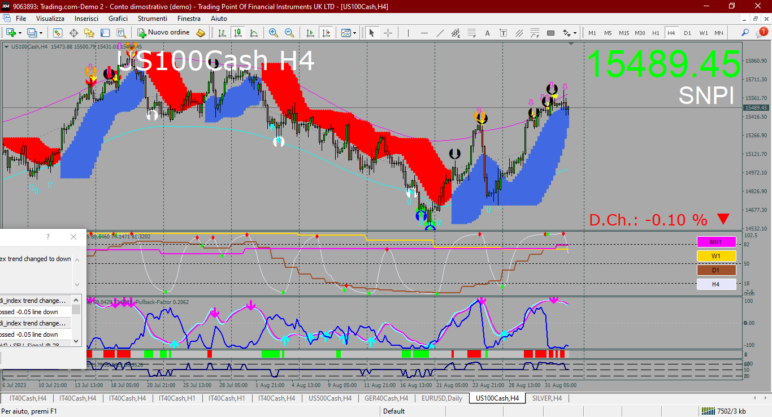Image resolution: width=772 pixels, height=417 pixels.
Task: Switch to the EURUSD,Daily chart tab
Action: tap(441, 398)
